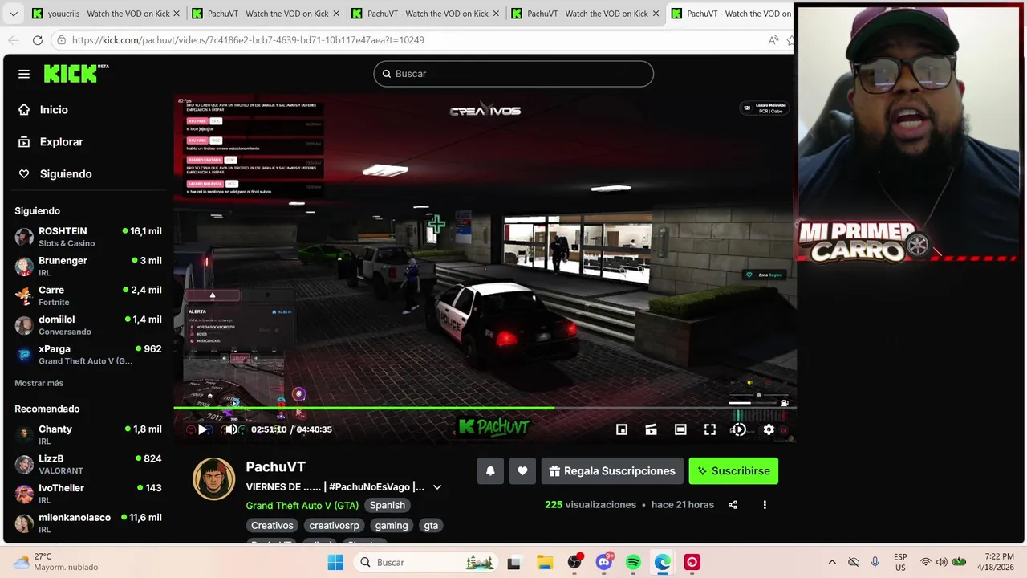Screen dimensions: 1027x578
Task: Open Carre channel in sidebar
Action: (x=88, y=295)
